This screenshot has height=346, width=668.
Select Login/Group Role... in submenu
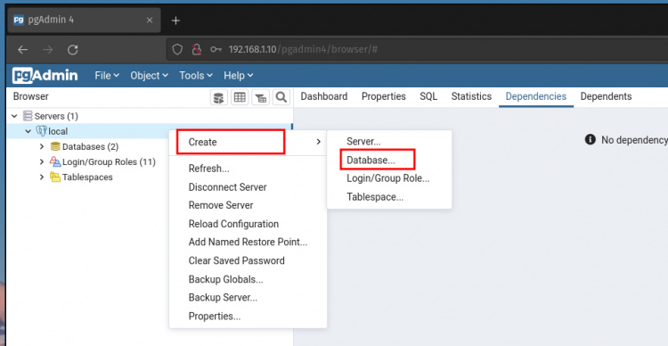[389, 178]
